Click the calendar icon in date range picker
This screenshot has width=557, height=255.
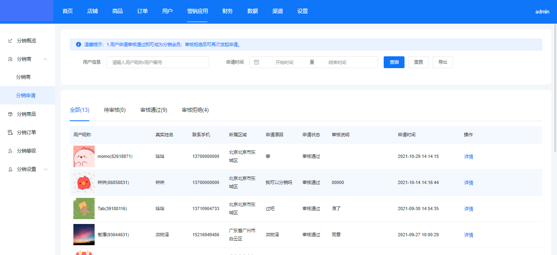coord(256,62)
